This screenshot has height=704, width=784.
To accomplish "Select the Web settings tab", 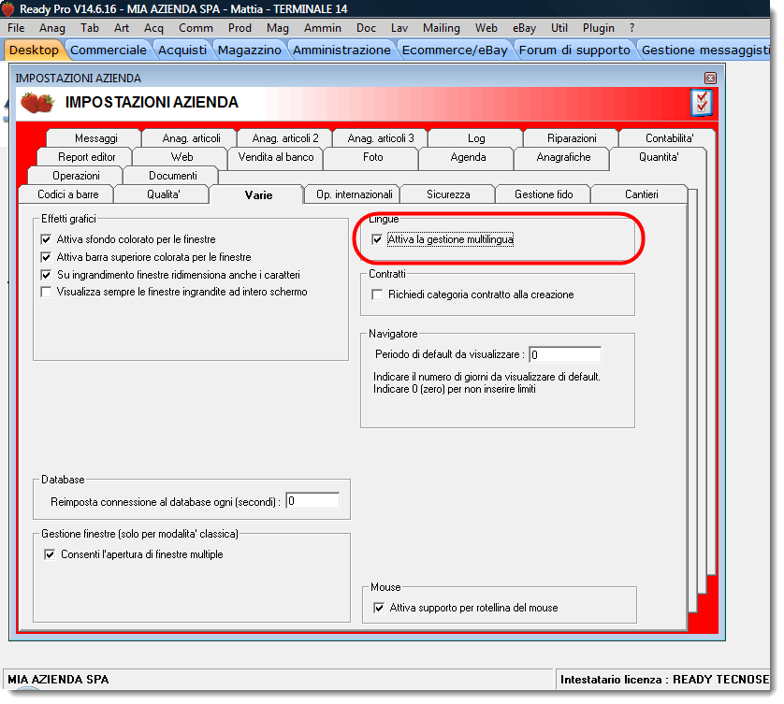I will coord(181,157).
